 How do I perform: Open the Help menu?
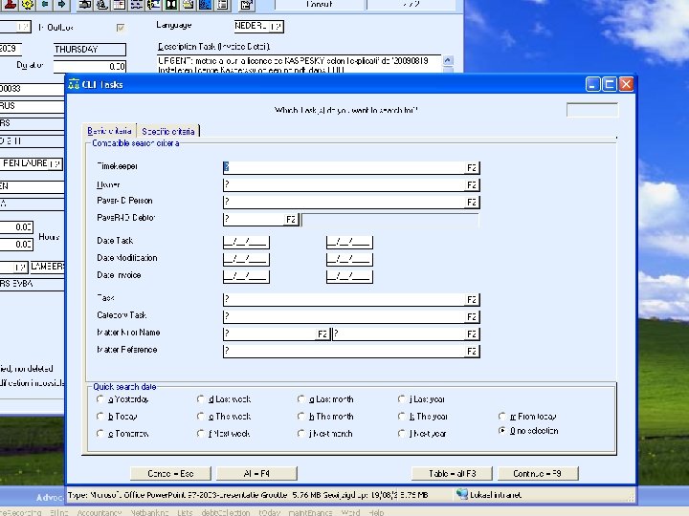click(376, 512)
